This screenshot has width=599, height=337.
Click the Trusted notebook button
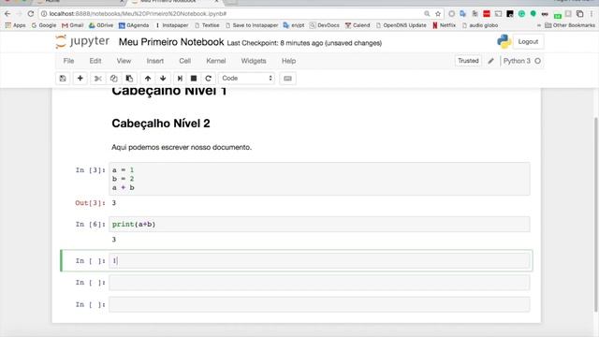468,61
